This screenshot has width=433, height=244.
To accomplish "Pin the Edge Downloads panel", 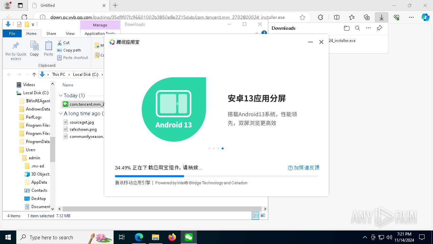I will (x=379, y=28).
